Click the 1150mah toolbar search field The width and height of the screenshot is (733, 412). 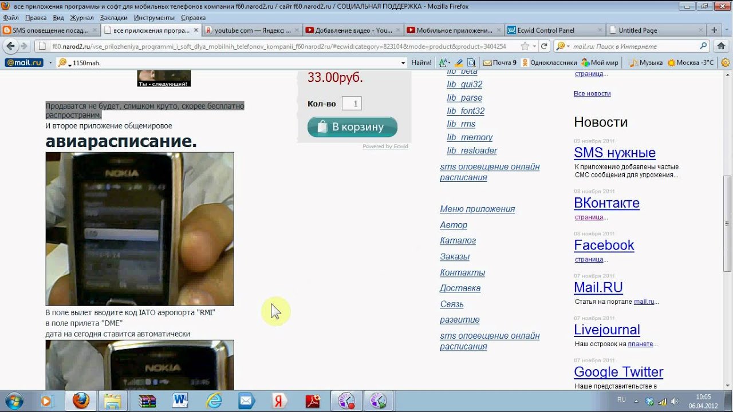232,63
